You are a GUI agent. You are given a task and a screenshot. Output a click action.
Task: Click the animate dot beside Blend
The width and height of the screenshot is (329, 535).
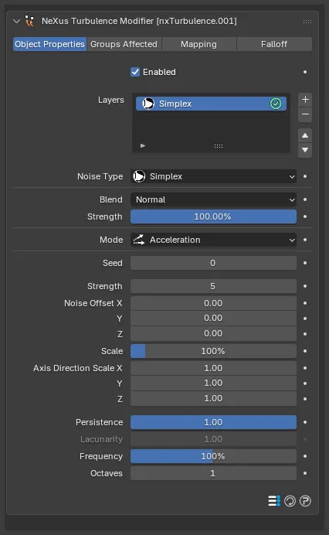click(x=305, y=199)
